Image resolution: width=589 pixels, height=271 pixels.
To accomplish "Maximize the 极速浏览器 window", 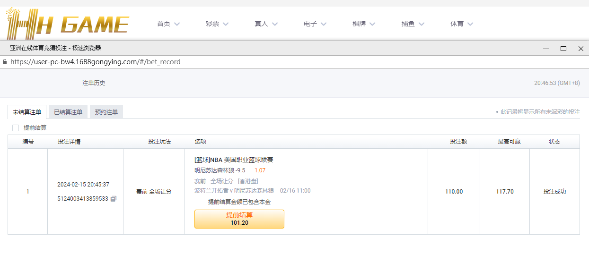I will pos(563,48).
